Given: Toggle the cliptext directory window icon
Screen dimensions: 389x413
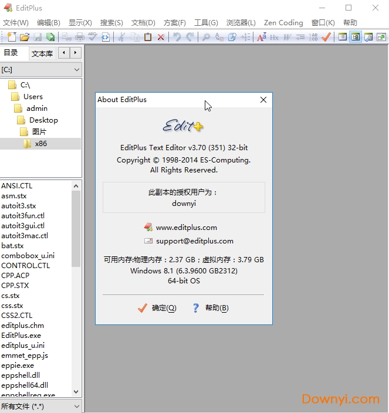Looking at the screenshot, I should tap(356, 37).
